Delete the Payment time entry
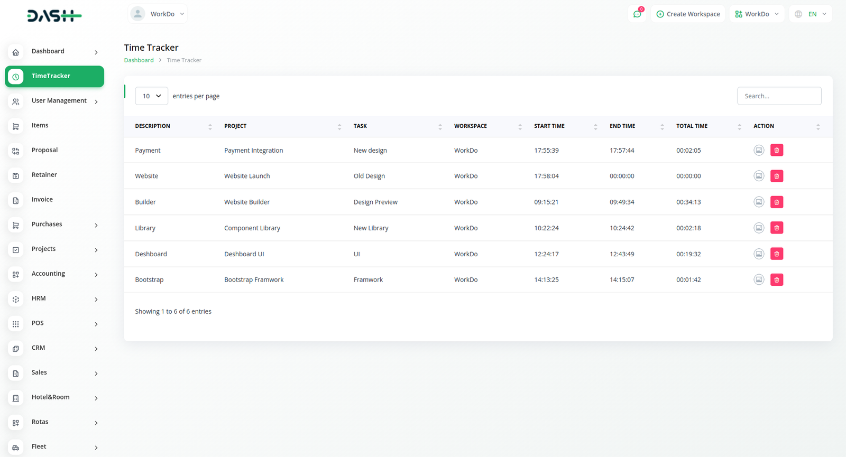This screenshot has height=457, width=846. 776,151
